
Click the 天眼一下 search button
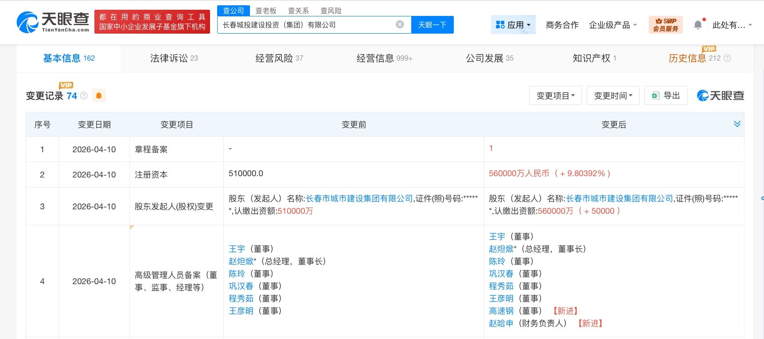click(432, 25)
